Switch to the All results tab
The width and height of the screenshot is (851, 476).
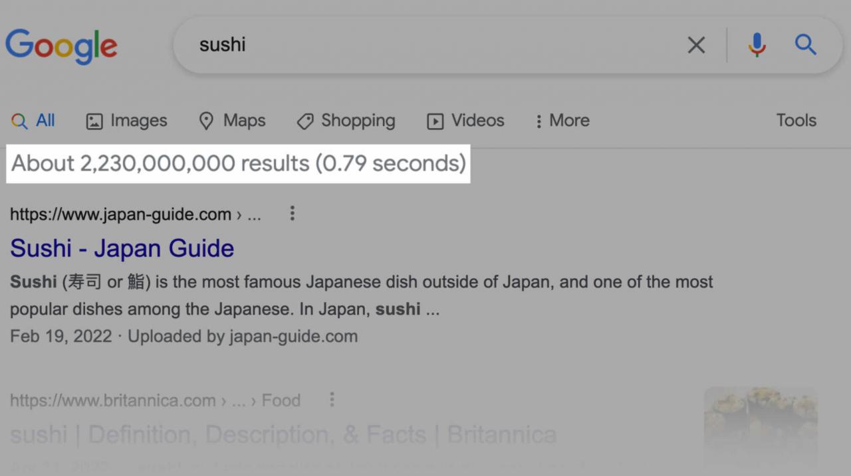[33, 121]
